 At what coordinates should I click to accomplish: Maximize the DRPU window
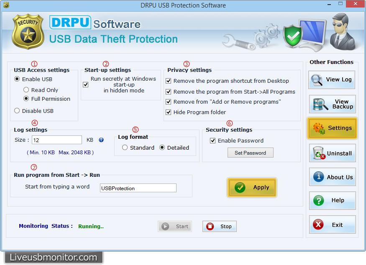pos(340,4)
